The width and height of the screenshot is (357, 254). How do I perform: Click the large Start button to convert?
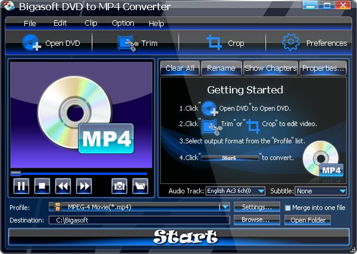click(x=178, y=237)
